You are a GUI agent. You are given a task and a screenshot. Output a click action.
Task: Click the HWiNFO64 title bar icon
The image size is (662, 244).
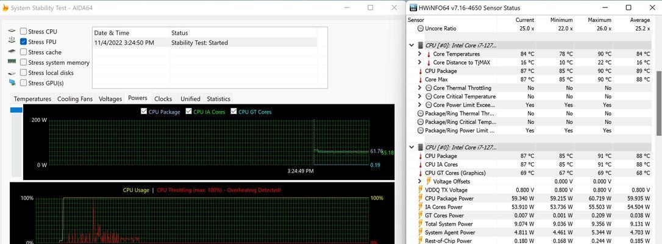(x=413, y=7)
